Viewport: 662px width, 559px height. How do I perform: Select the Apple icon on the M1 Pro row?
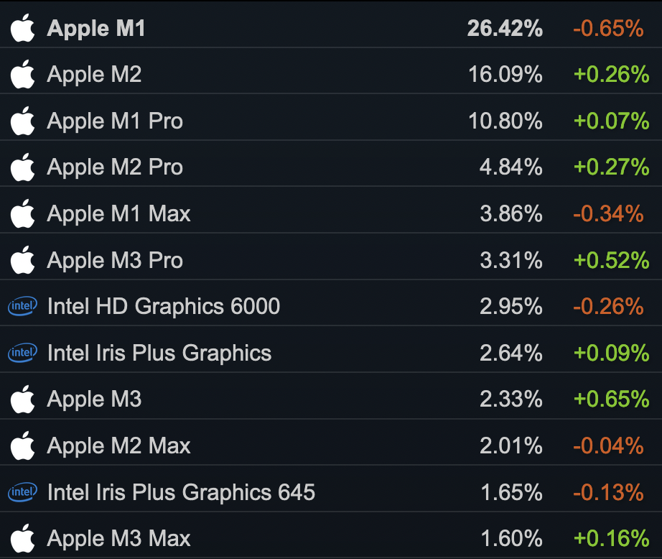[22, 121]
